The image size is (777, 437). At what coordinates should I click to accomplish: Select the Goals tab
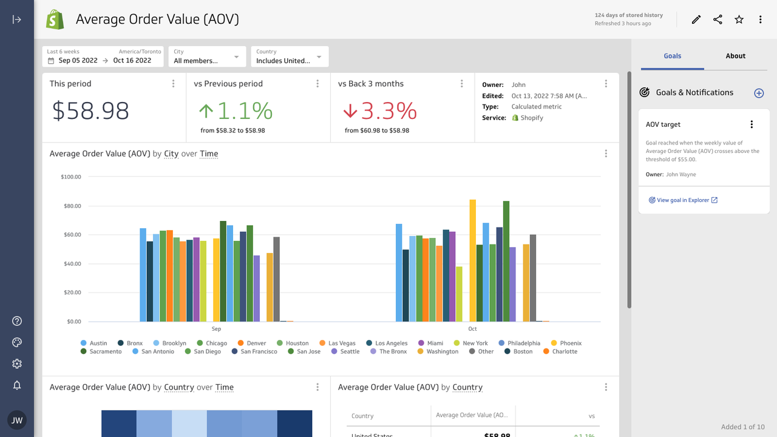click(x=673, y=56)
